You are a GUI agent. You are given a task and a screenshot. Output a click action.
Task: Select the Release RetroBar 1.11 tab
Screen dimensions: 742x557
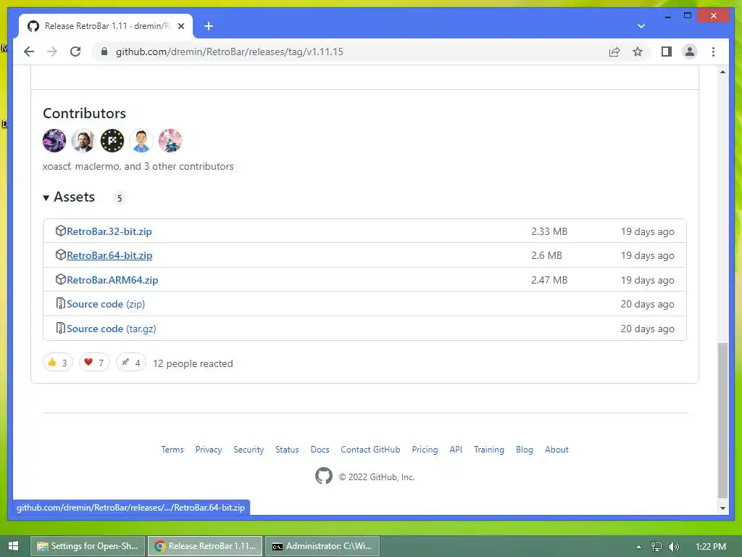106,26
